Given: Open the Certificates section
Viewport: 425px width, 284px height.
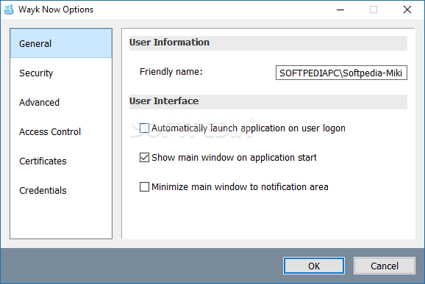Looking at the screenshot, I should click(x=61, y=161).
